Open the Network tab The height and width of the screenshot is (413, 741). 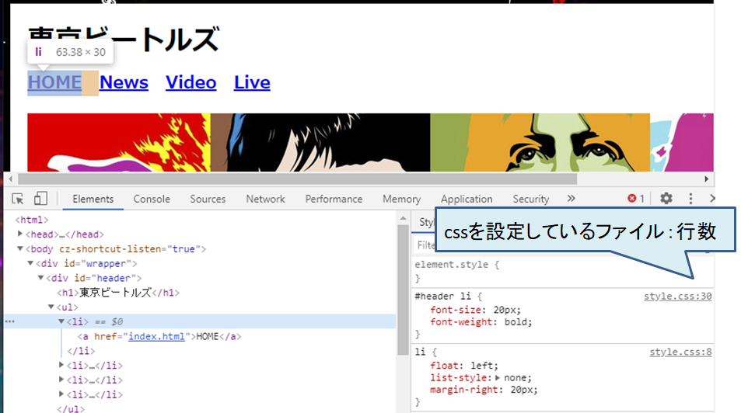pos(265,200)
